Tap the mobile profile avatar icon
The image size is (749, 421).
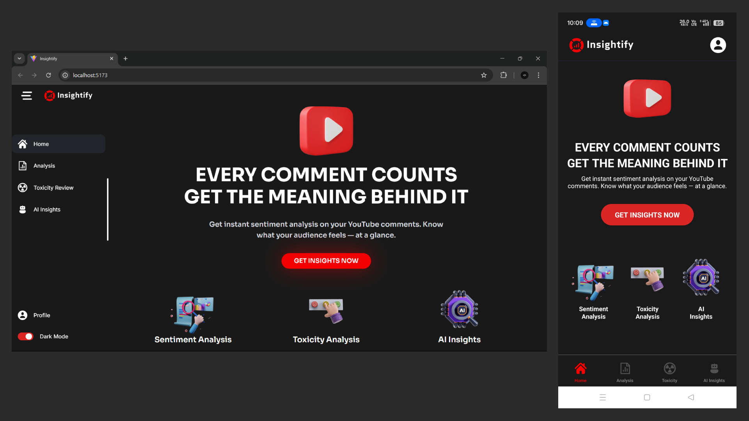718,45
